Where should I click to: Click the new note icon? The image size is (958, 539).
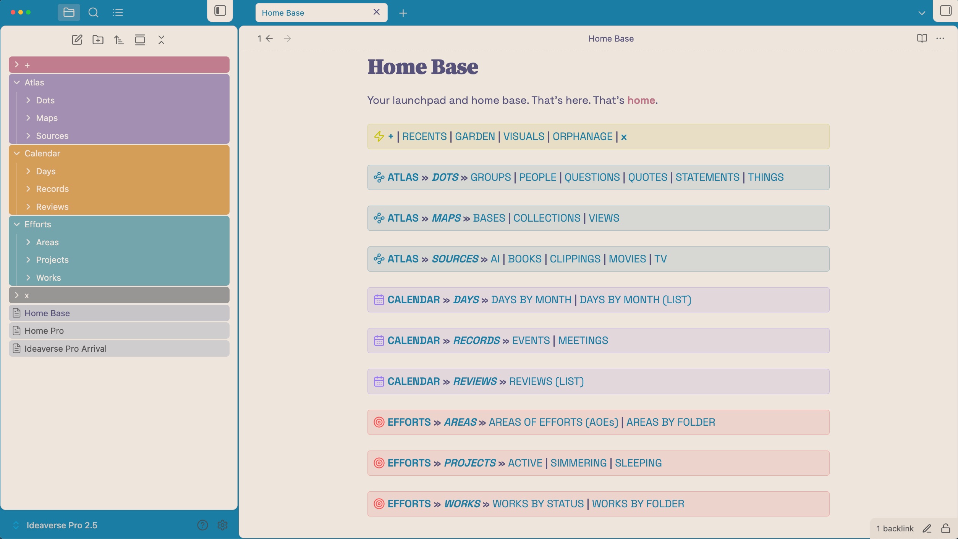click(77, 40)
